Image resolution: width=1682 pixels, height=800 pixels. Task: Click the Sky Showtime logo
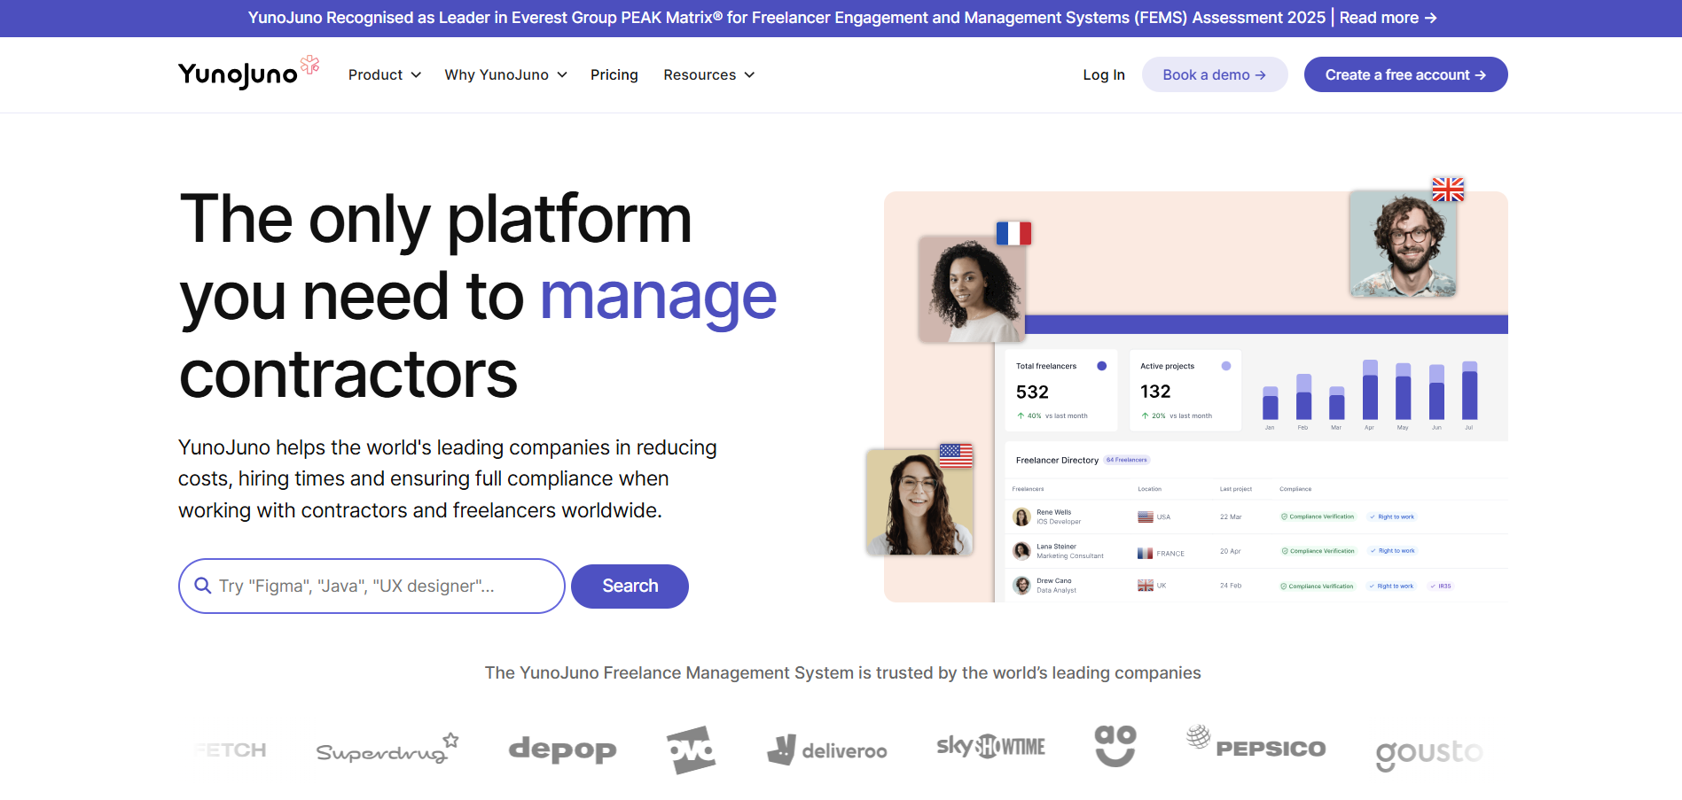[x=990, y=746]
